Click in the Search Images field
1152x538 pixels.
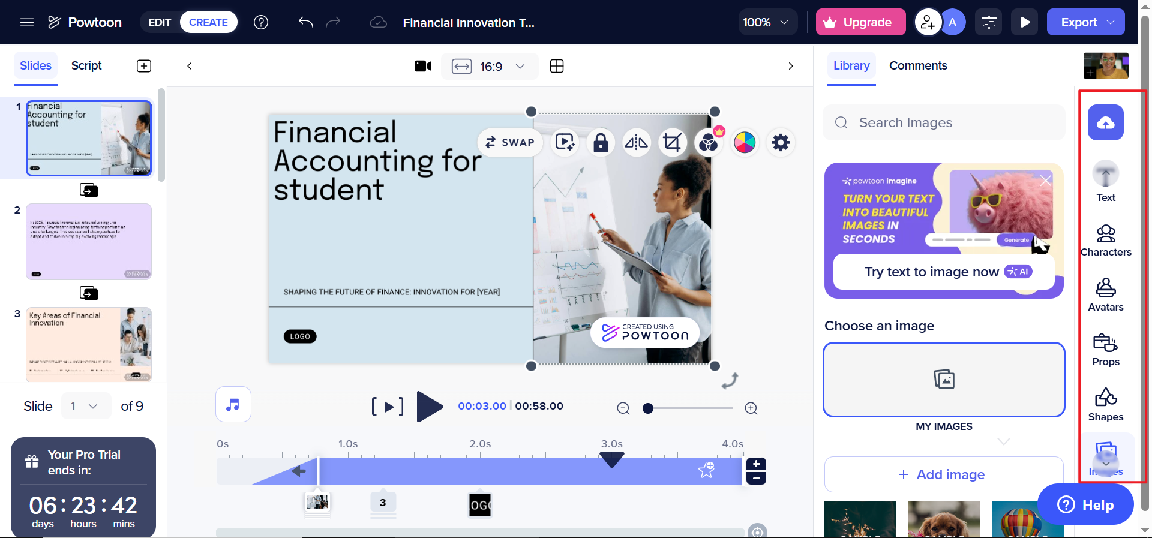coord(944,122)
